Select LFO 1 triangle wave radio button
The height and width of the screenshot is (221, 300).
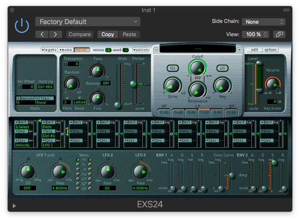click(78, 160)
